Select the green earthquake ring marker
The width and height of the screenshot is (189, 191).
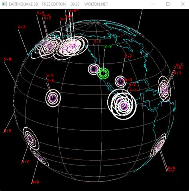(x=103, y=73)
